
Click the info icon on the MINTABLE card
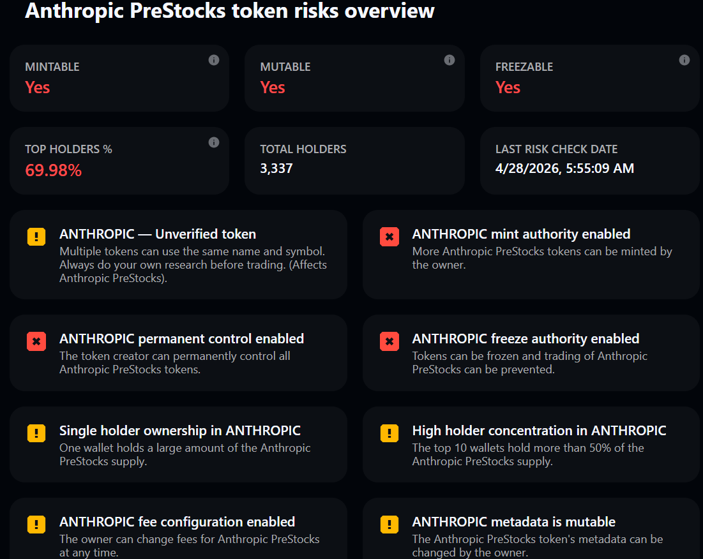pos(214,59)
